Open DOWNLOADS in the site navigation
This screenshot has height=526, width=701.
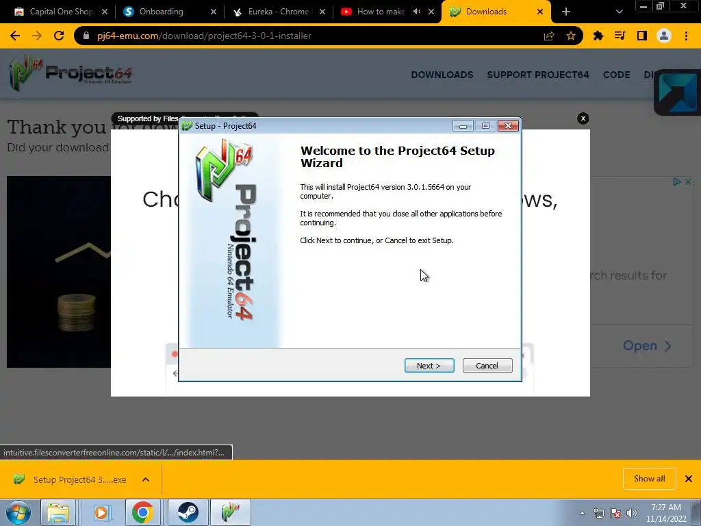(x=442, y=75)
